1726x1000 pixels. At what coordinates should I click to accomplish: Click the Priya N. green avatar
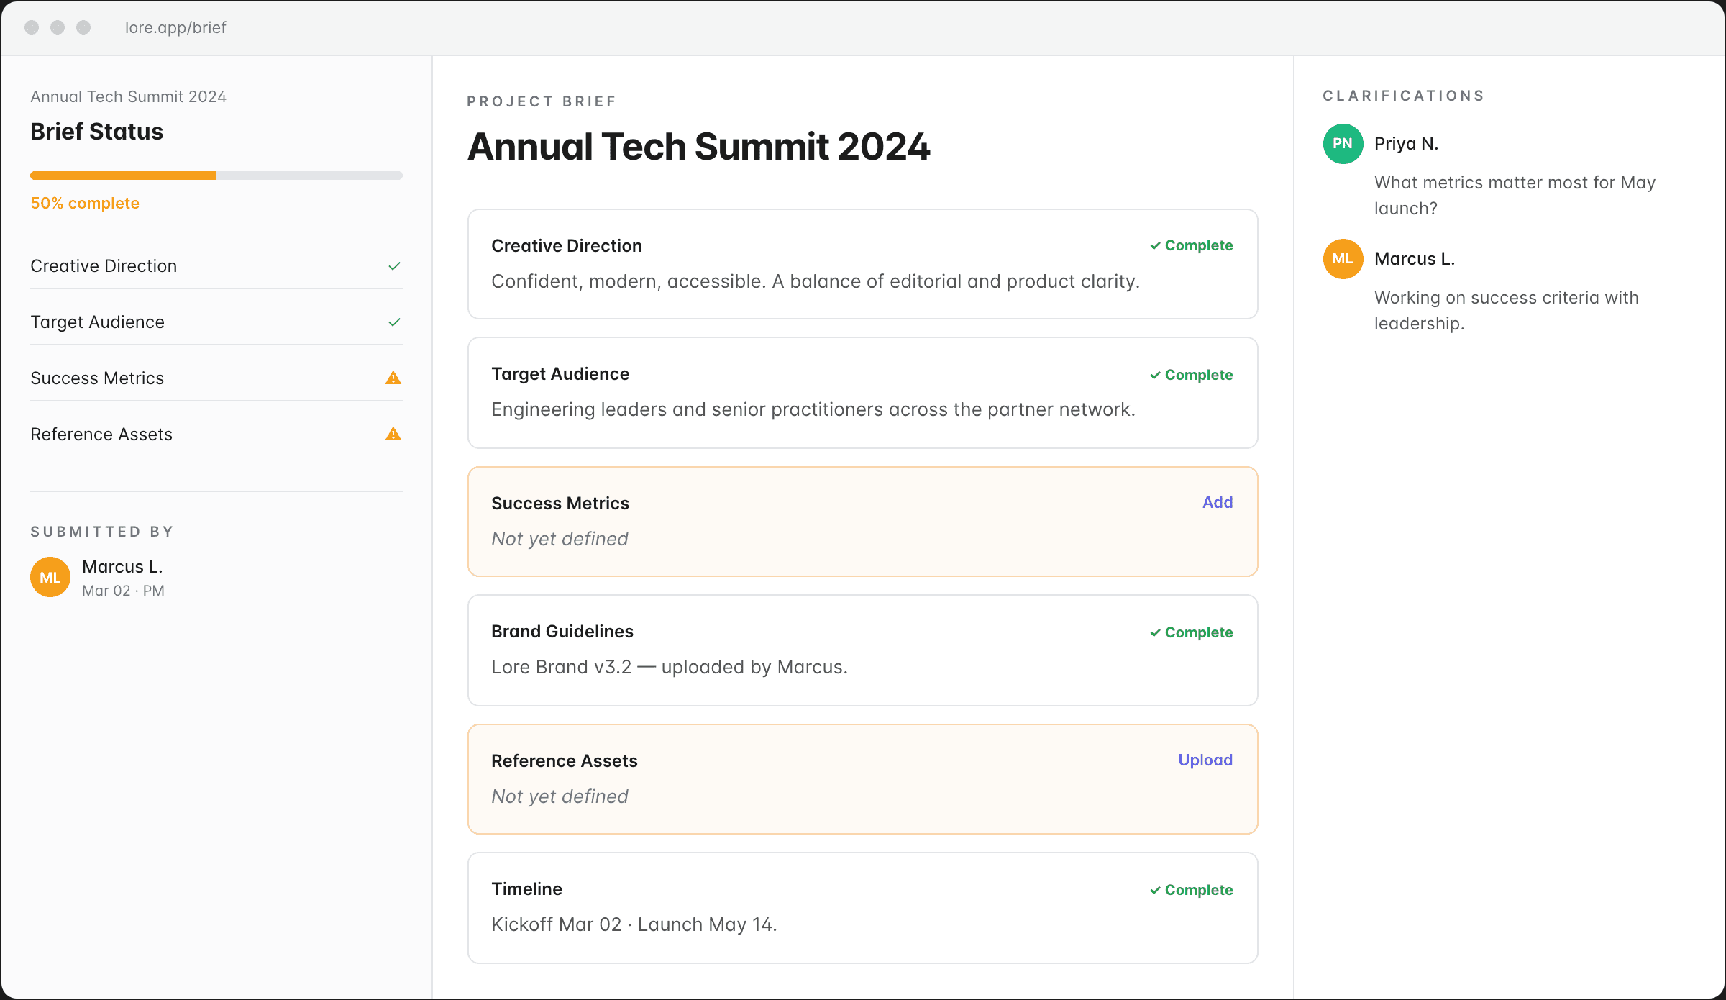point(1343,144)
